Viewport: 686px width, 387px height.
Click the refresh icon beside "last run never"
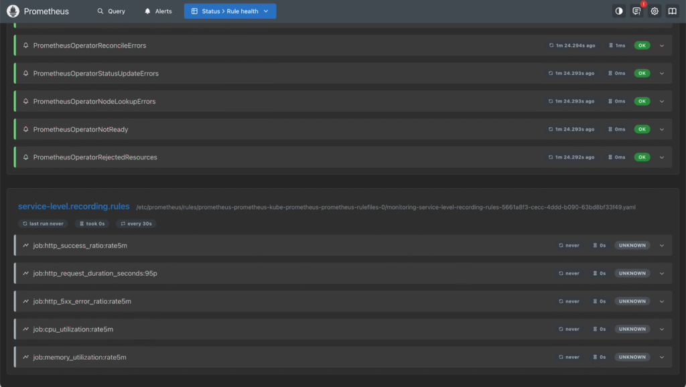coord(25,224)
